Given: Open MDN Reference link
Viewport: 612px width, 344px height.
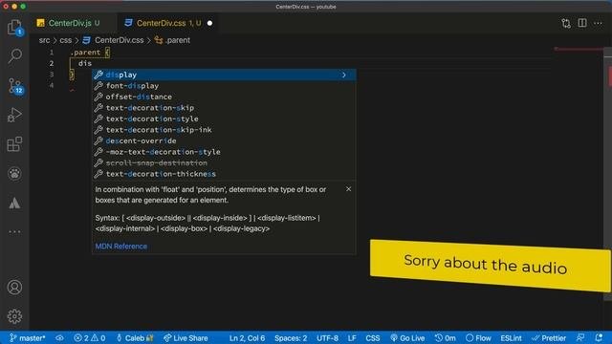Looking at the screenshot, I should pyautogui.click(x=121, y=247).
